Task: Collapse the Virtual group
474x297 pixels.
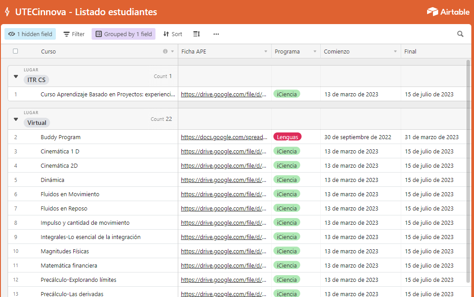Action: 16,119
